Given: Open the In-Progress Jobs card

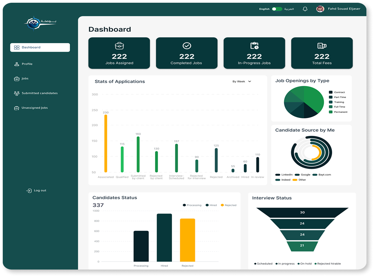Looking at the screenshot, I should point(254,53).
